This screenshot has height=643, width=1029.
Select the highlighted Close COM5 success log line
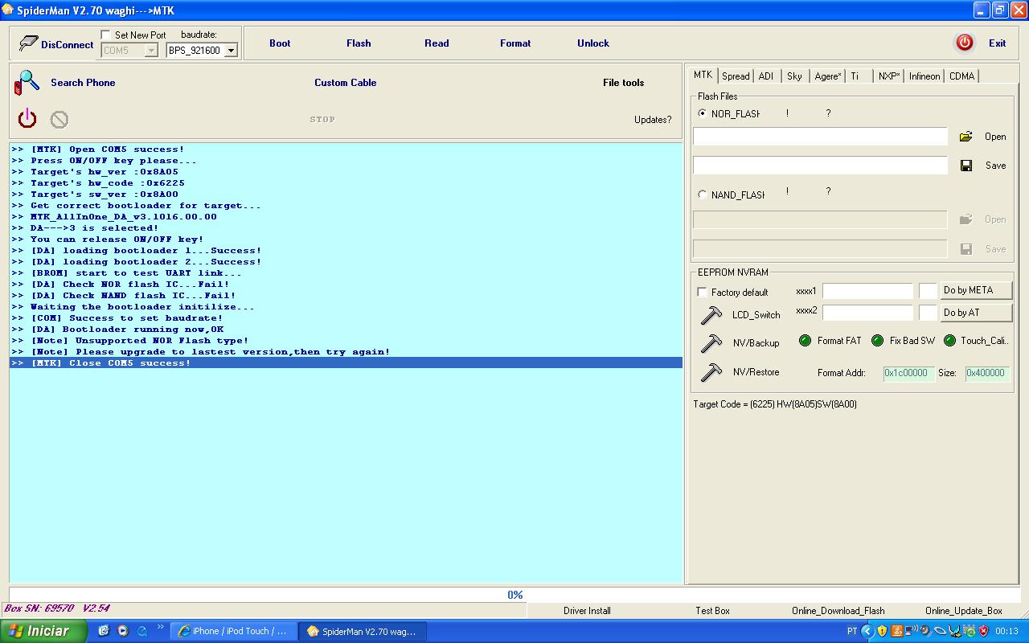[346, 363]
